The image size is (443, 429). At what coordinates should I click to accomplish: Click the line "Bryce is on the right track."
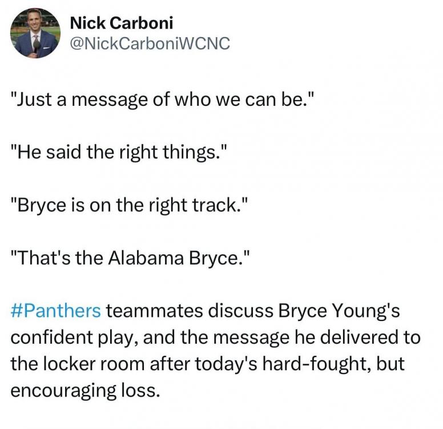tap(131, 205)
